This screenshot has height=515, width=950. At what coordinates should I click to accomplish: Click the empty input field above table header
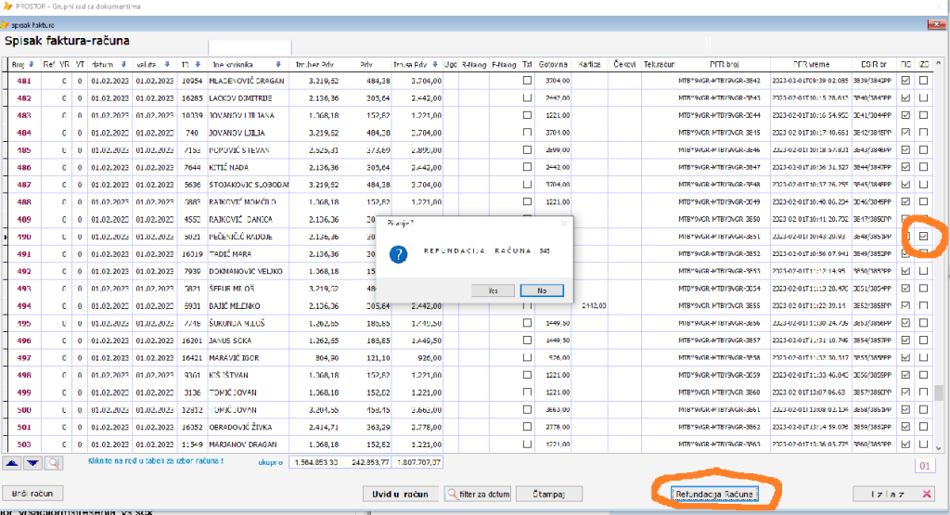pyautogui.click(x=250, y=46)
